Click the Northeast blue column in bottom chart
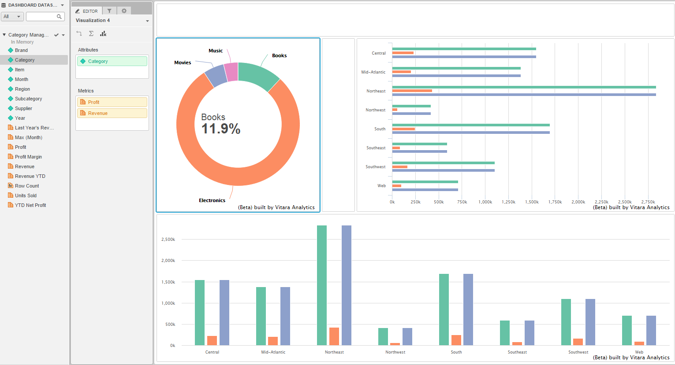This screenshot has height=365, width=675. 347,285
